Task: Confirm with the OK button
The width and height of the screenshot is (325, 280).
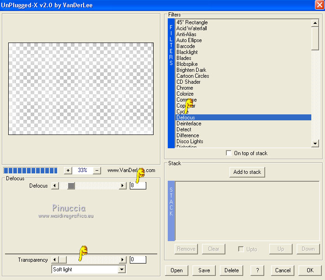Action: coord(310,270)
